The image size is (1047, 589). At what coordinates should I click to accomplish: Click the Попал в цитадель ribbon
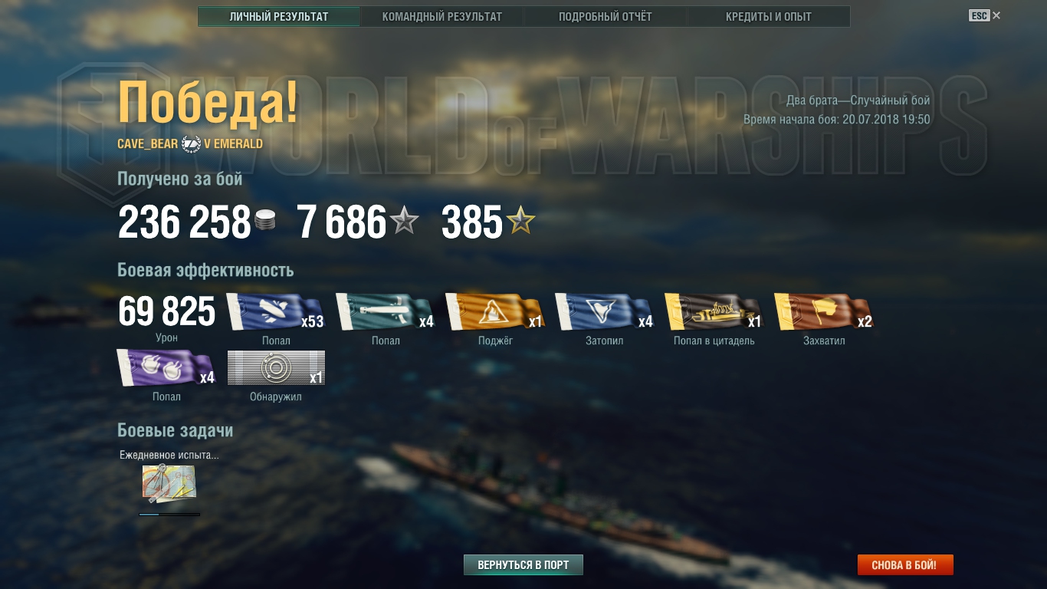[x=714, y=311]
